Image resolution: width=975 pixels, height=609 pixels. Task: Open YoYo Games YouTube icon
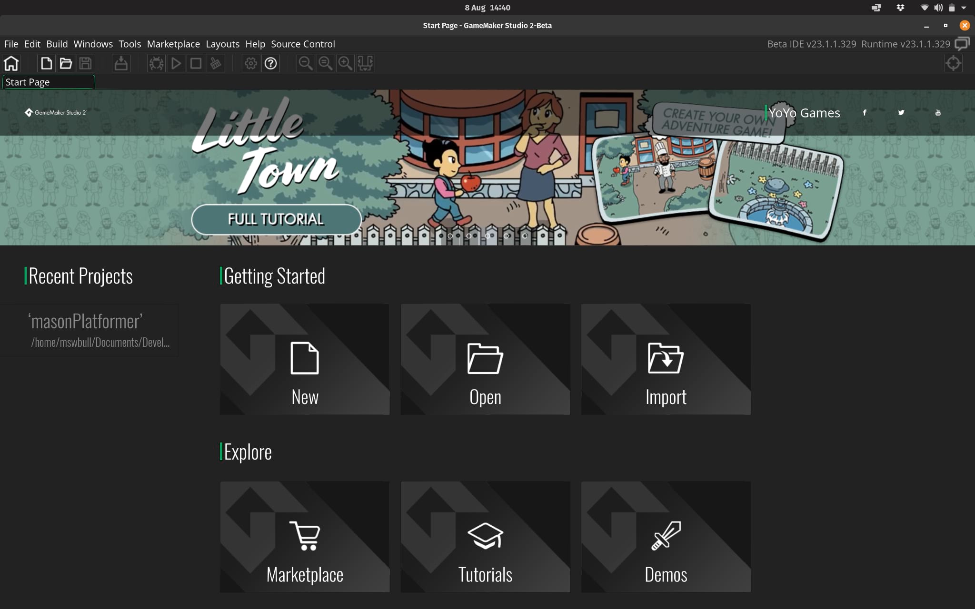[938, 113]
